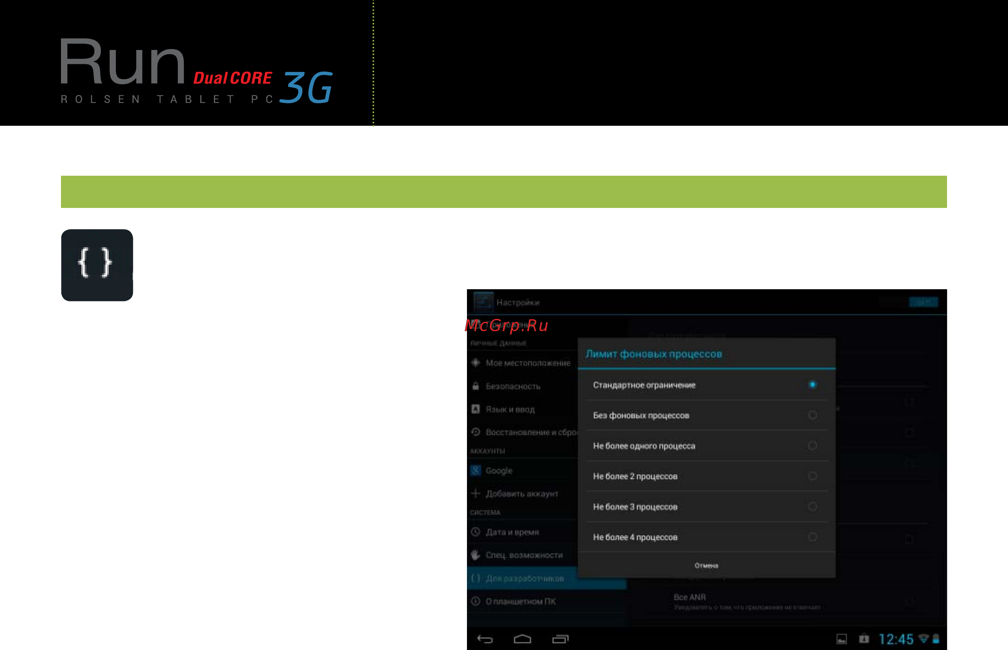The image size is (1008, 650).
Task: Open the Recent apps navigation button
Action: [x=560, y=639]
